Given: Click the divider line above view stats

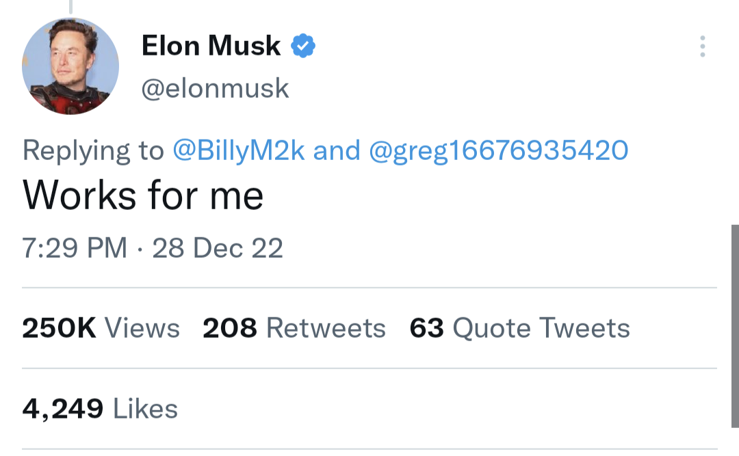Looking at the screenshot, I should 369,288.
